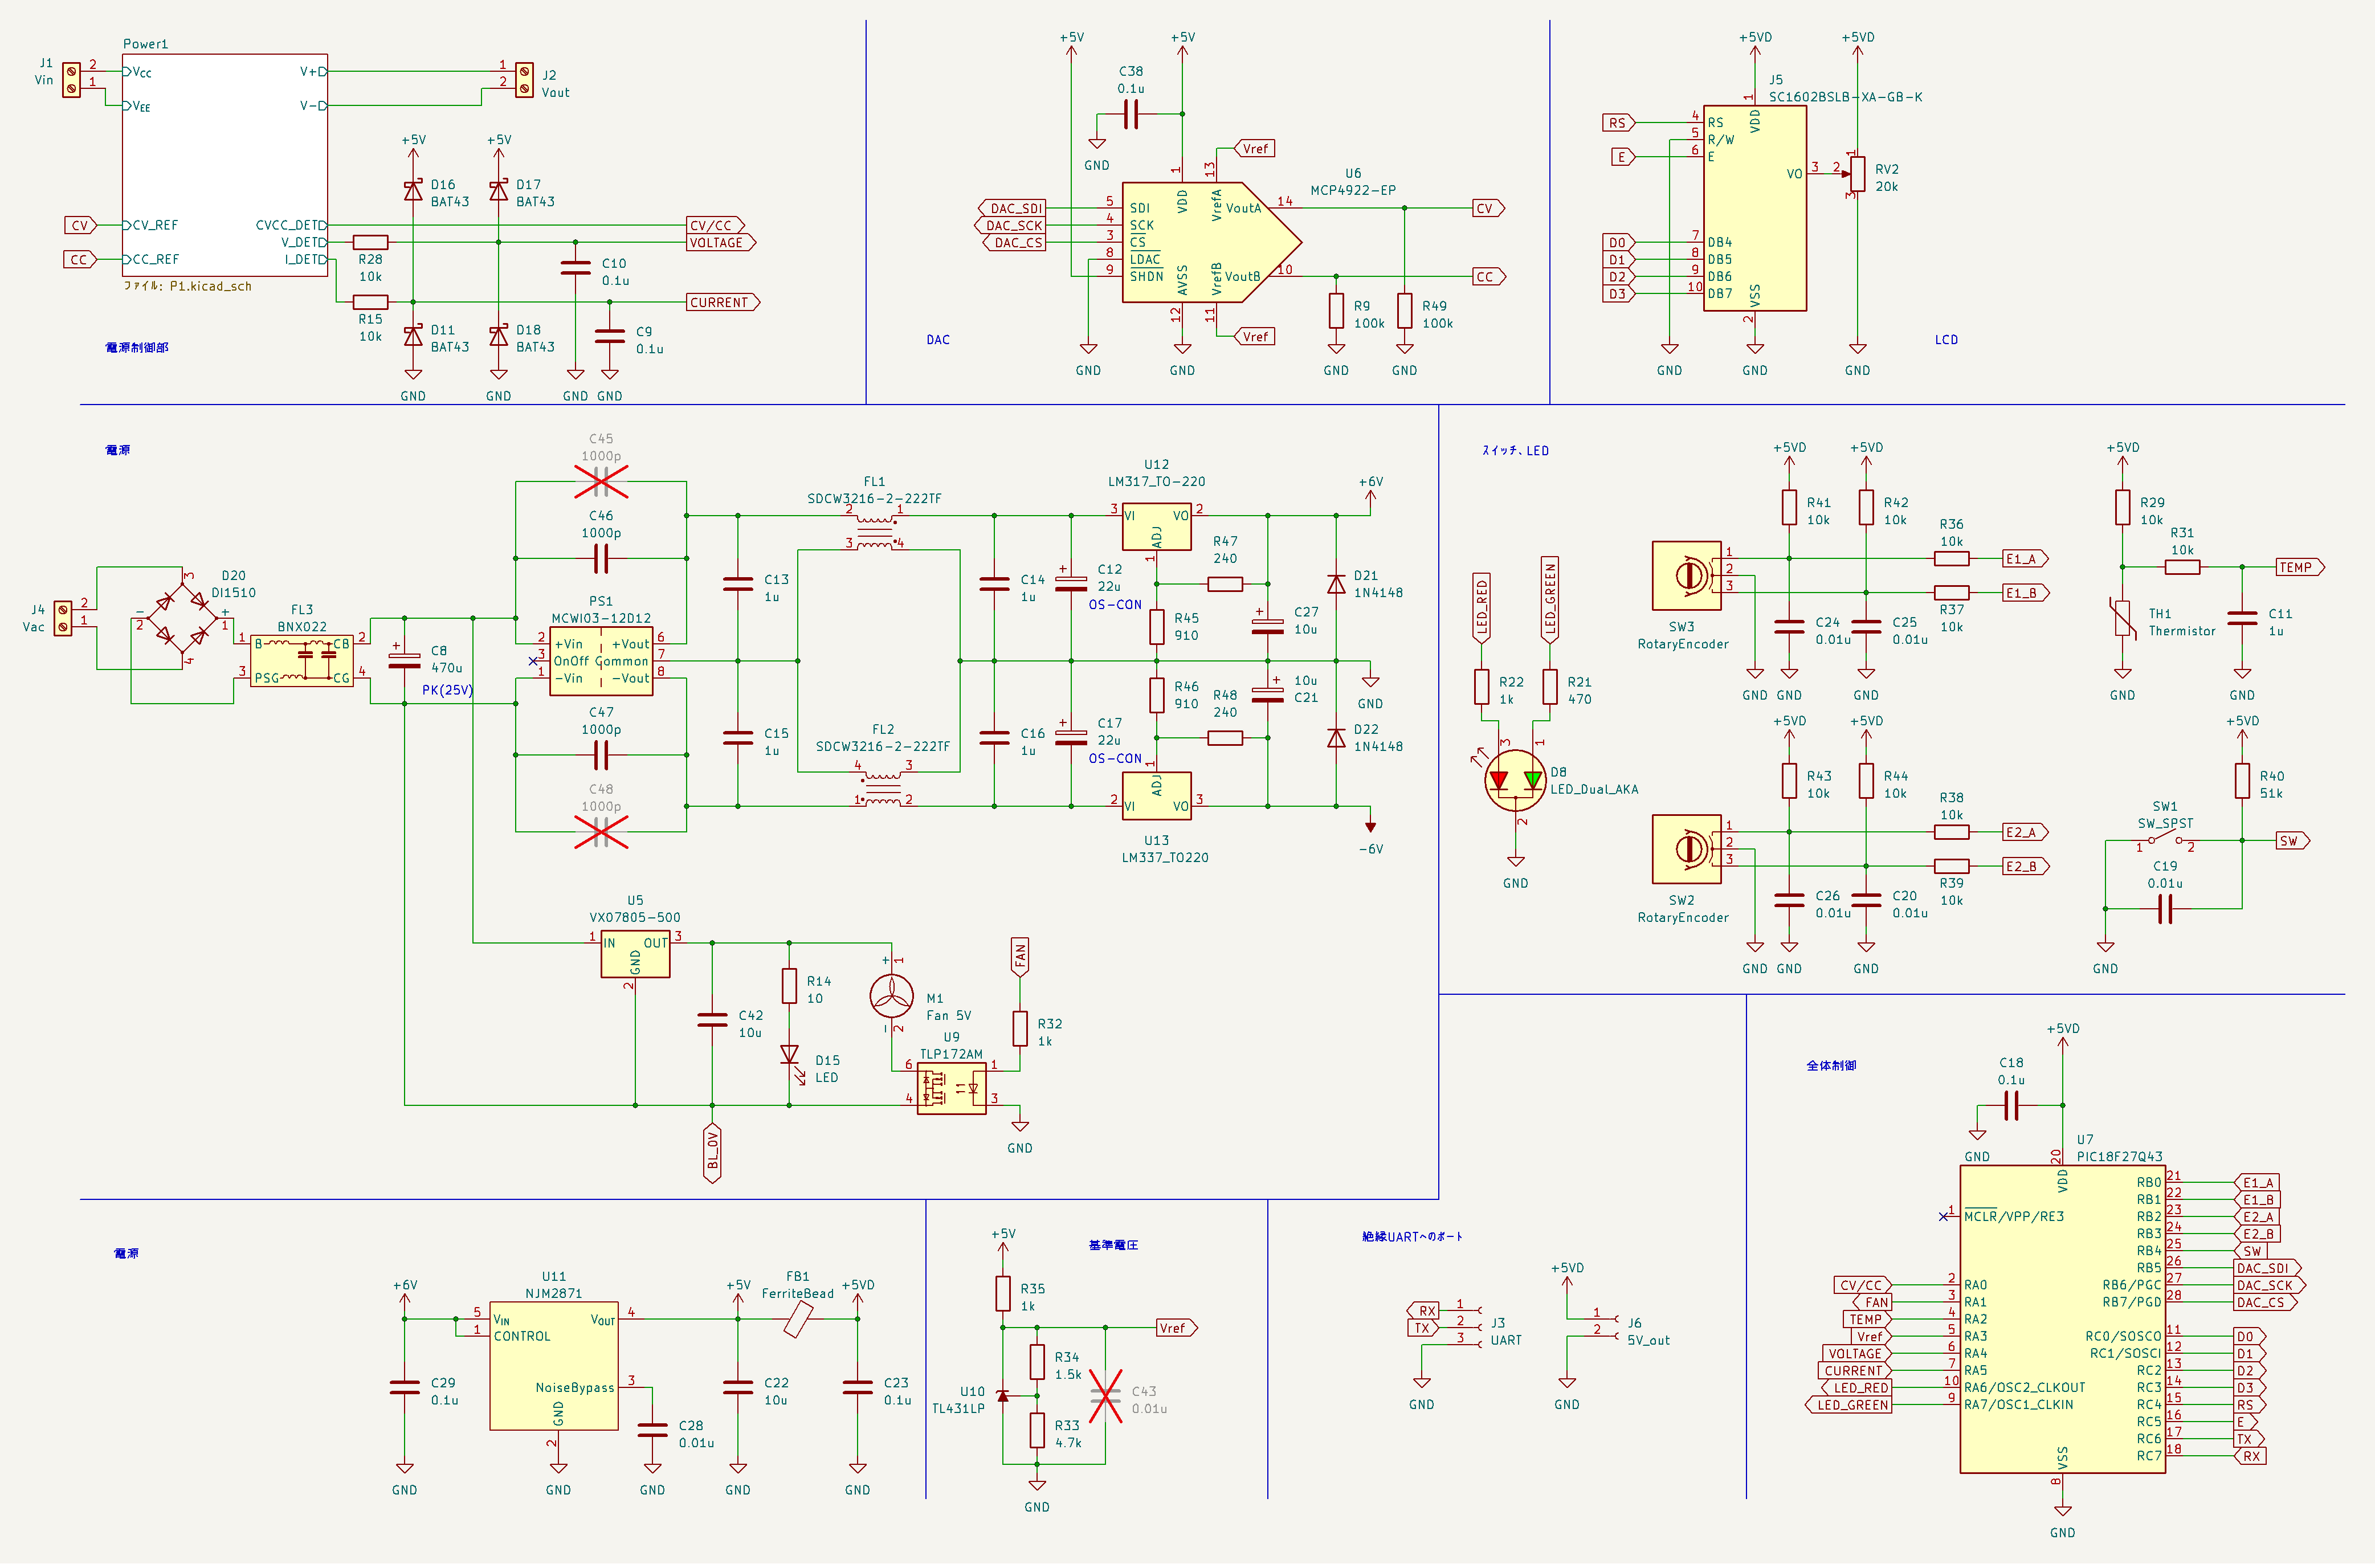Screen dimensions: 2375x1568
Task: Select resistor R28 10k
Action: [x=371, y=242]
